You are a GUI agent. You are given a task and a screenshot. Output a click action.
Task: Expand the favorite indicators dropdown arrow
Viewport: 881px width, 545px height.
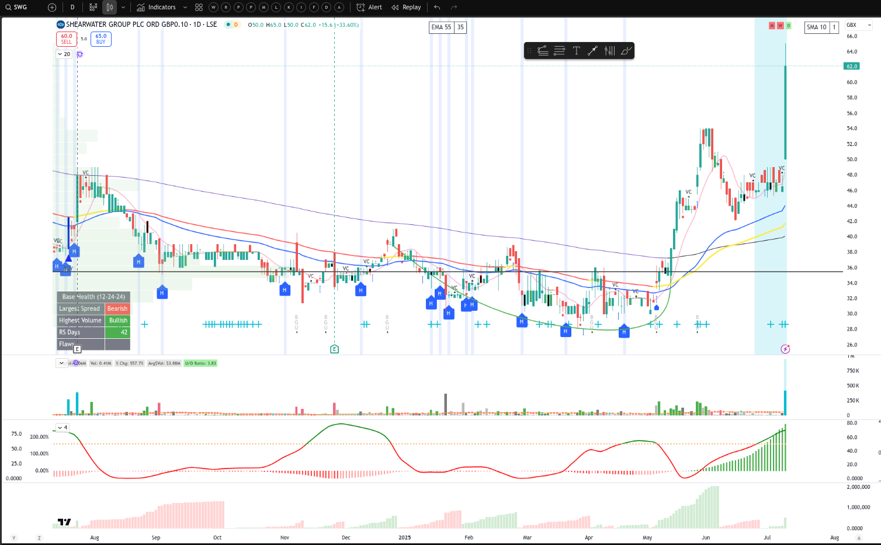185,7
